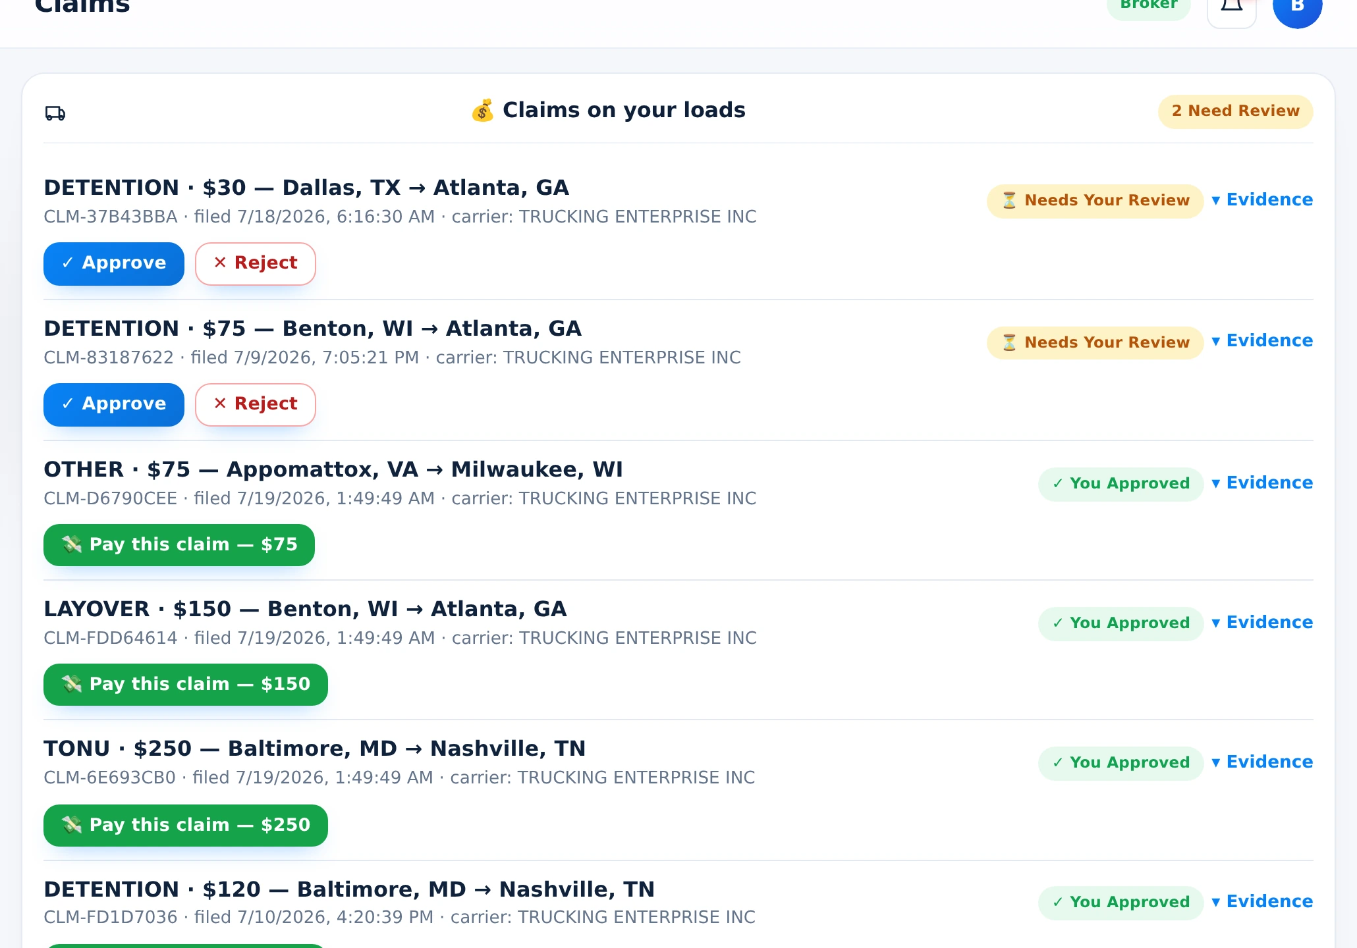The width and height of the screenshot is (1357, 948).
Task: Click the 2 Need Review filter badge
Action: [x=1236, y=111]
